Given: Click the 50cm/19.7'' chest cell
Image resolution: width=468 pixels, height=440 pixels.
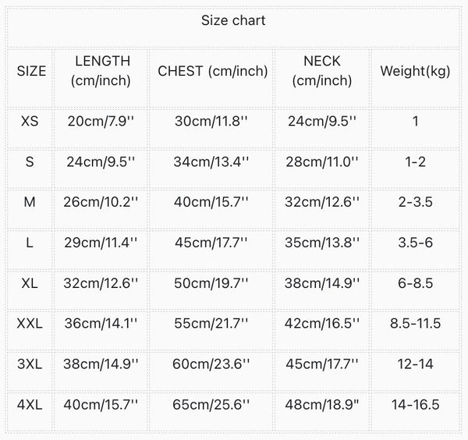Looking at the screenshot, I should (x=212, y=282).
